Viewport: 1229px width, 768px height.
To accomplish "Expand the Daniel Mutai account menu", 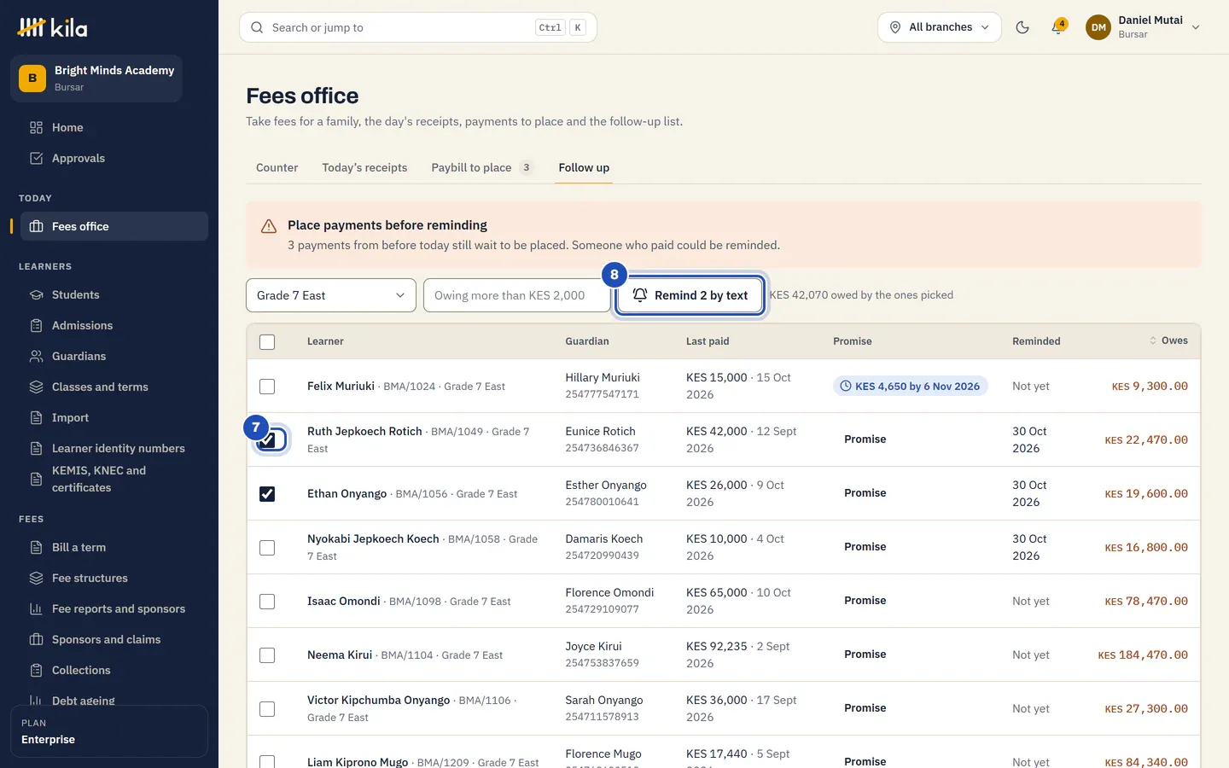I will pyautogui.click(x=1143, y=27).
